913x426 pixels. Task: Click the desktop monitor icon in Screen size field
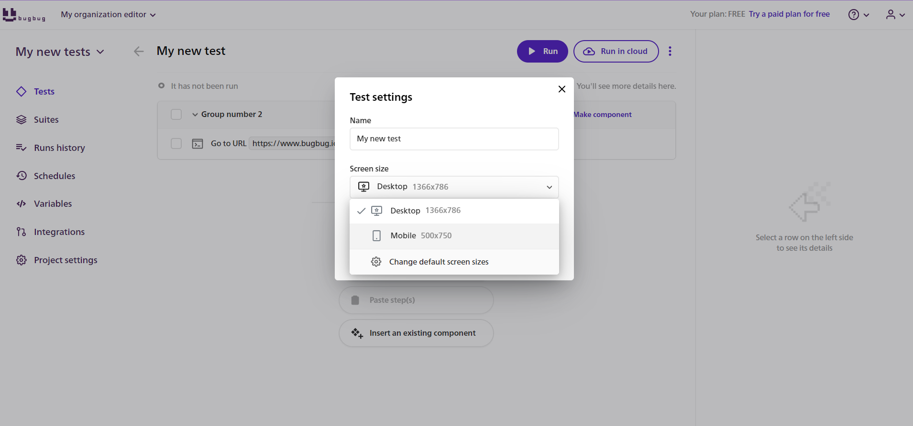pos(363,187)
